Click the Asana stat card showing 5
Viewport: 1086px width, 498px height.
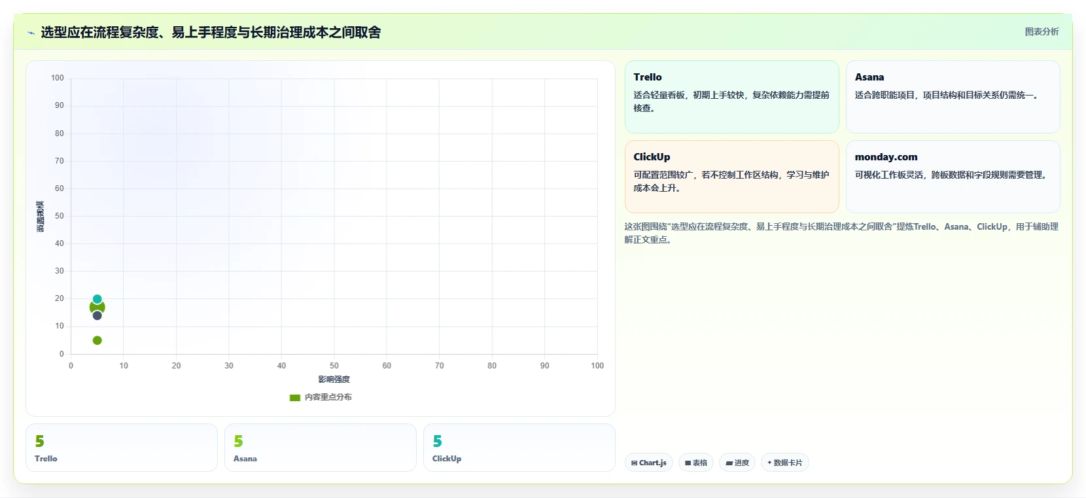point(321,448)
